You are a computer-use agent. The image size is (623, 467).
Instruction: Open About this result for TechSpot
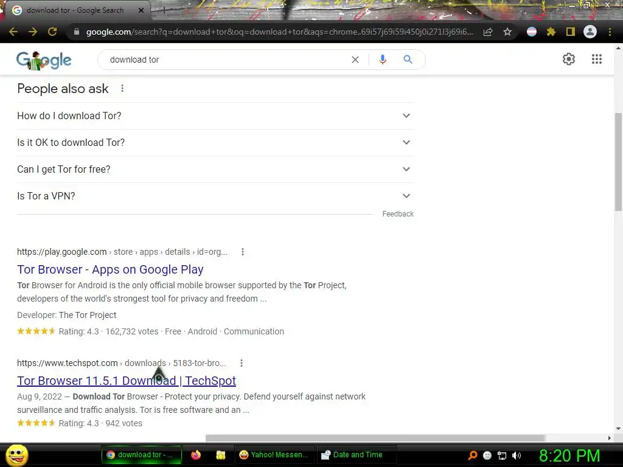241,363
